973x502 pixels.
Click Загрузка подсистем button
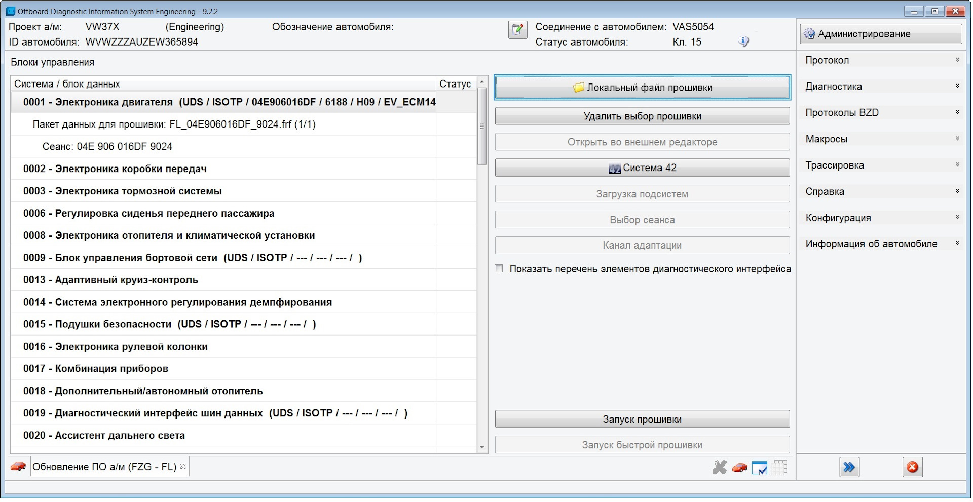click(642, 194)
